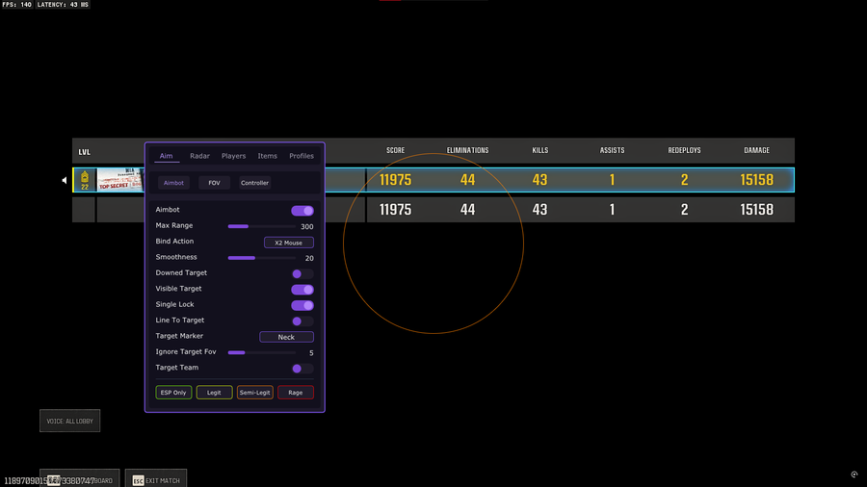Toggle the Single Lock switch
Screen dimensions: 867x487
point(302,305)
